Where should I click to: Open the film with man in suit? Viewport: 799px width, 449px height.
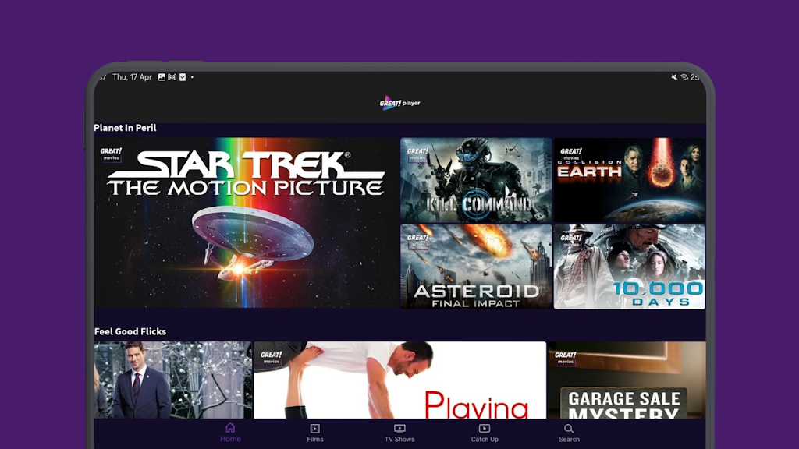click(x=172, y=380)
